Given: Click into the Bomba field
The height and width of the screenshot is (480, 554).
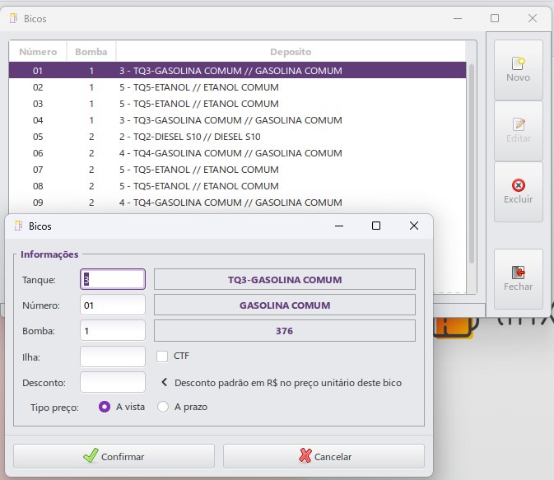Looking at the screenshot, I should pos(113,331).
